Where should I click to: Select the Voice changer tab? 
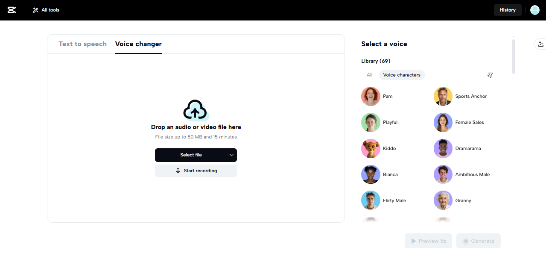[138, 44]
